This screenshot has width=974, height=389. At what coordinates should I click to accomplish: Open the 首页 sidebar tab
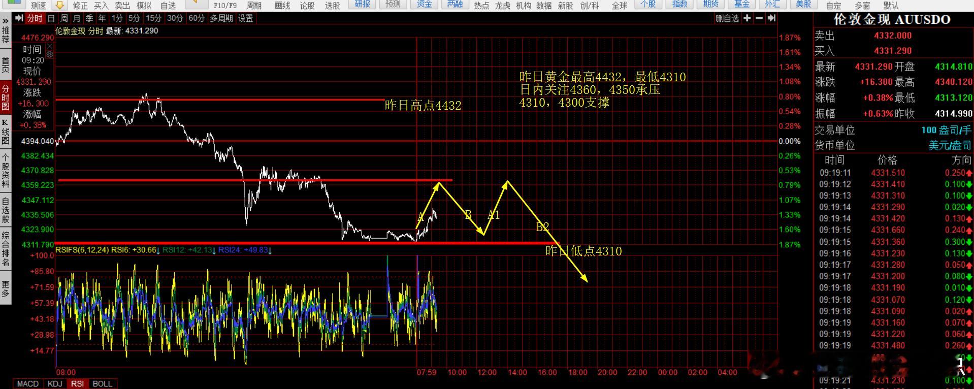click(5, 65)
